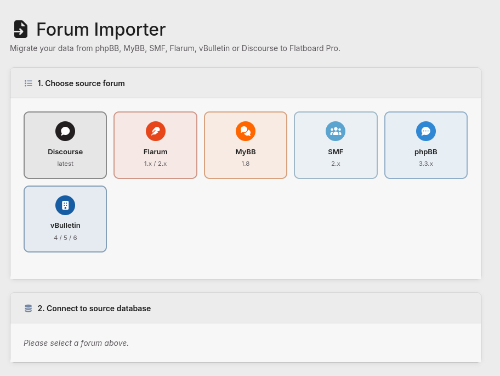Click the phpBB bubble icon
Image resolution: width=500 pixels, height=376 pixels.
pyautogui.click(x=425, y=131)
